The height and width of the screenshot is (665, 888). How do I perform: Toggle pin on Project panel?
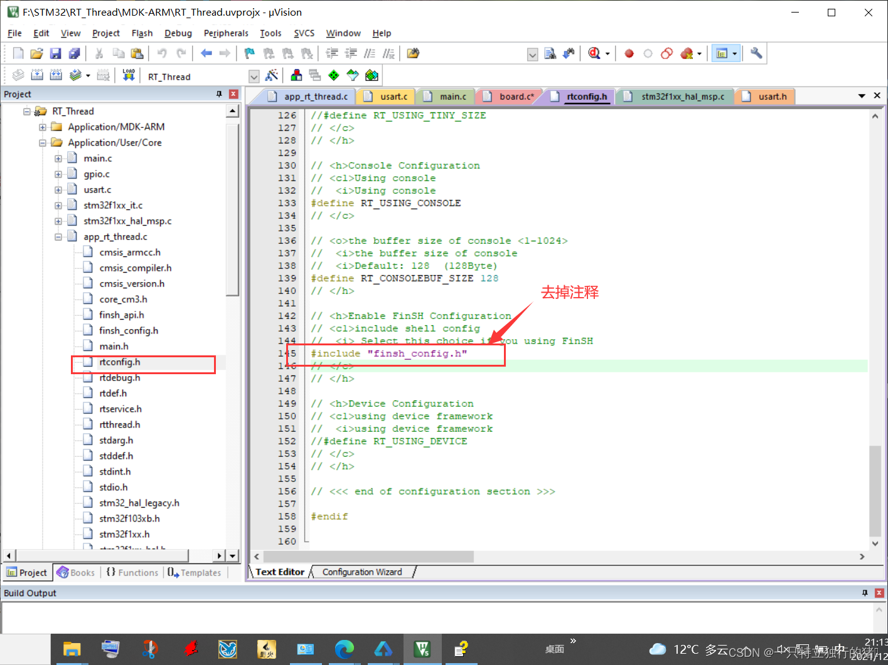pyautogui.click(x=219, y=94)
